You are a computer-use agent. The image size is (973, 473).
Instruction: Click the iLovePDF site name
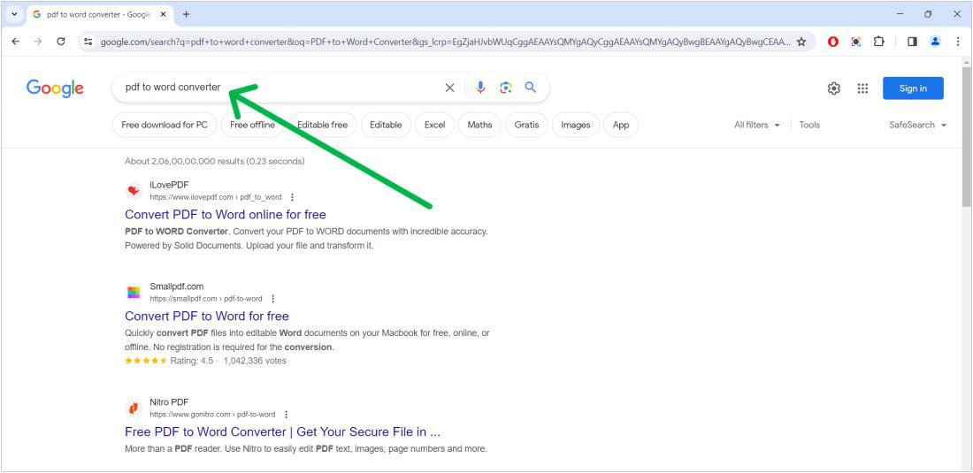pos(169,185)
